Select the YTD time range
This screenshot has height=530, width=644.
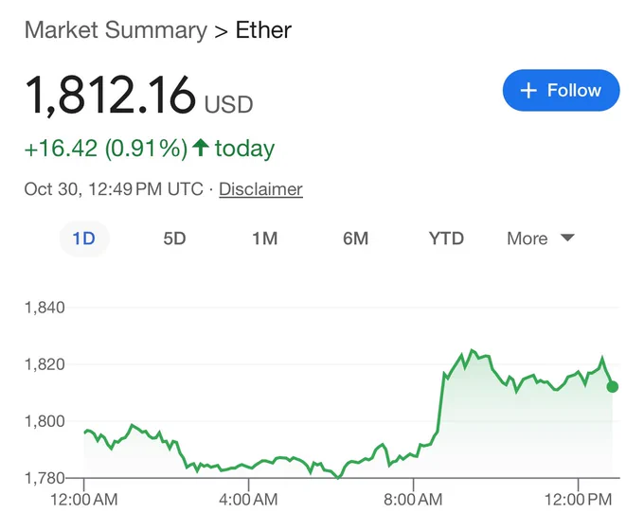coord(446,238)
